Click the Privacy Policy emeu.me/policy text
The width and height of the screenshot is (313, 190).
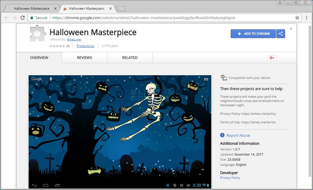pyautogui.click(x=248, y=114)
